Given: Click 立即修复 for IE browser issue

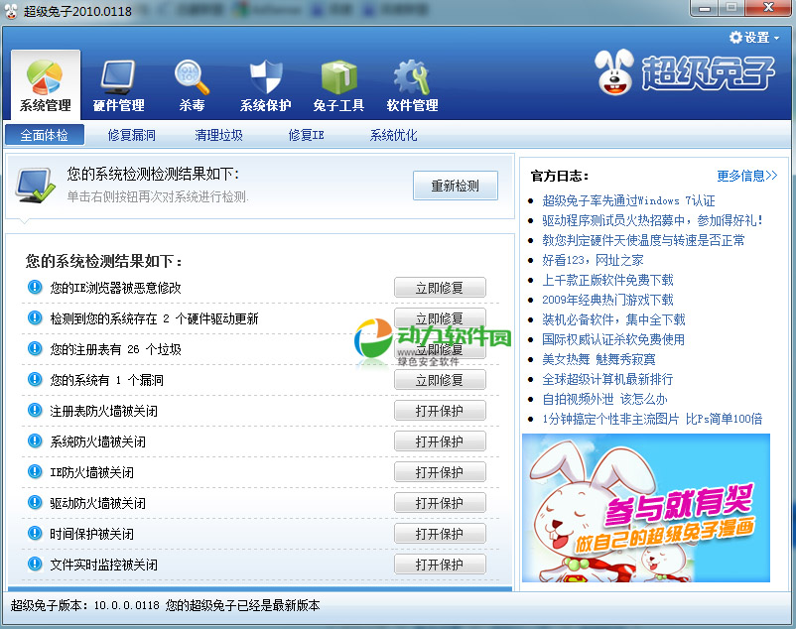Looking at the screenshot, I should [x=440, y=288].
